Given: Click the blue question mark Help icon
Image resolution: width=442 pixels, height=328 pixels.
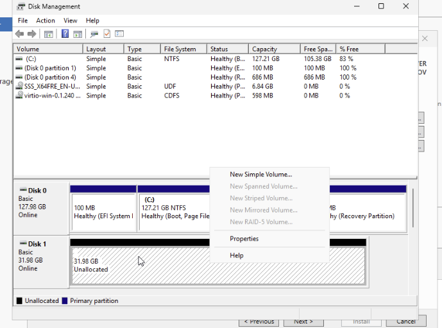Looking at the screenshot, I should tap(65, 34).
